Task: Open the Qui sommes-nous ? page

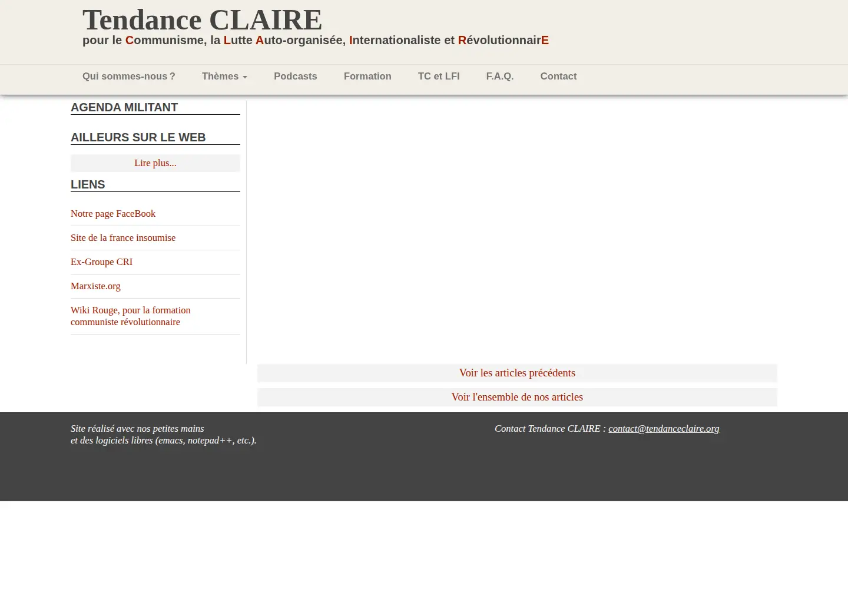Action: (129, 77)
